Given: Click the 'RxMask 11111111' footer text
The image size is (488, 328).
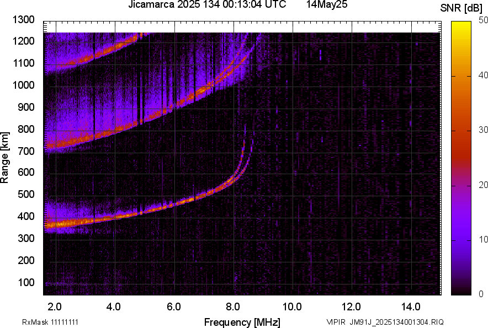Looking at the screenshot, I should tap(50, 322).
